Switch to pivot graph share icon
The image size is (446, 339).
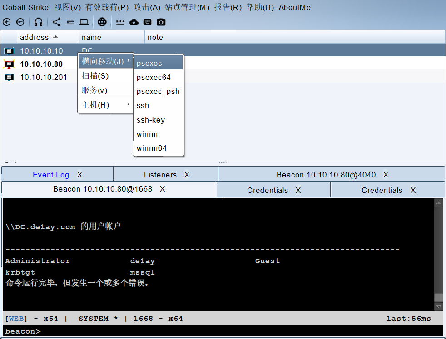coord(56,22)
